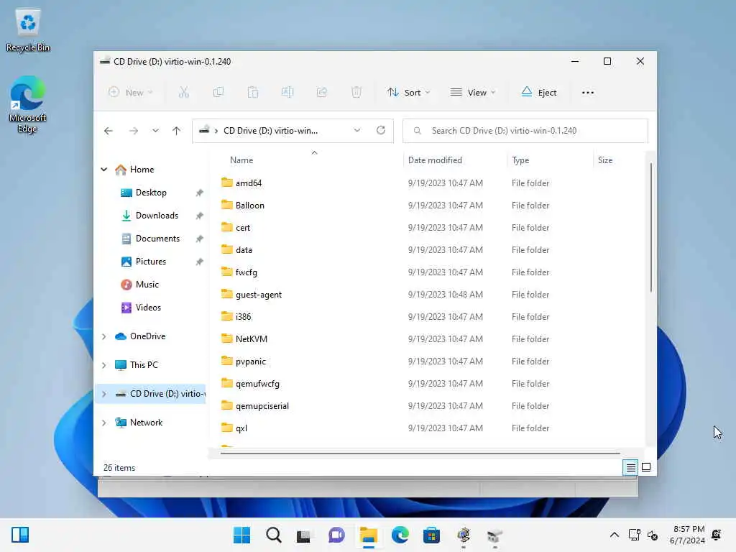Sort by the Size column header

(x=605, y=160)
